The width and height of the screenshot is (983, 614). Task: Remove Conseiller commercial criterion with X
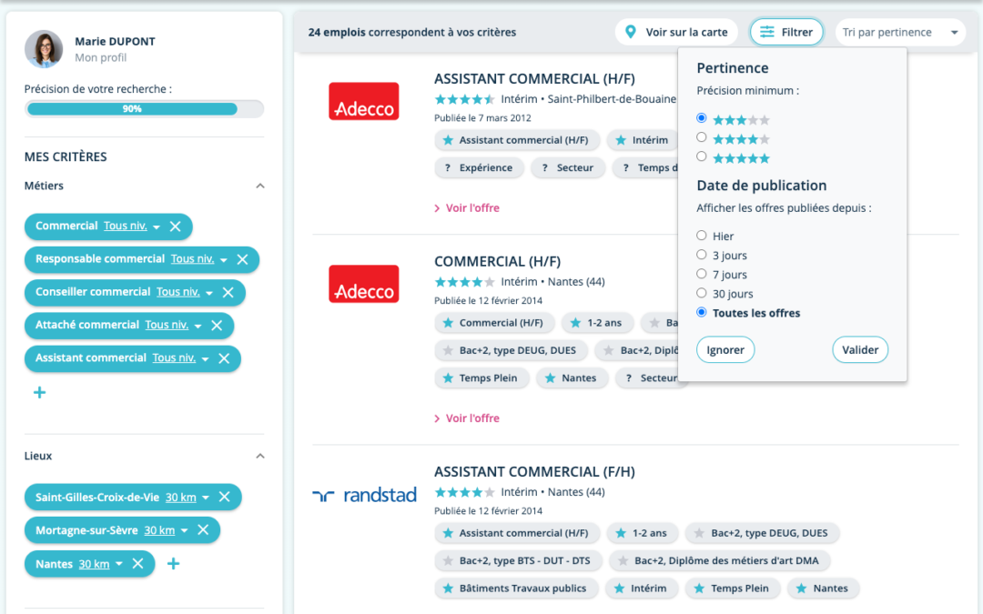click(x=228, y=292)
